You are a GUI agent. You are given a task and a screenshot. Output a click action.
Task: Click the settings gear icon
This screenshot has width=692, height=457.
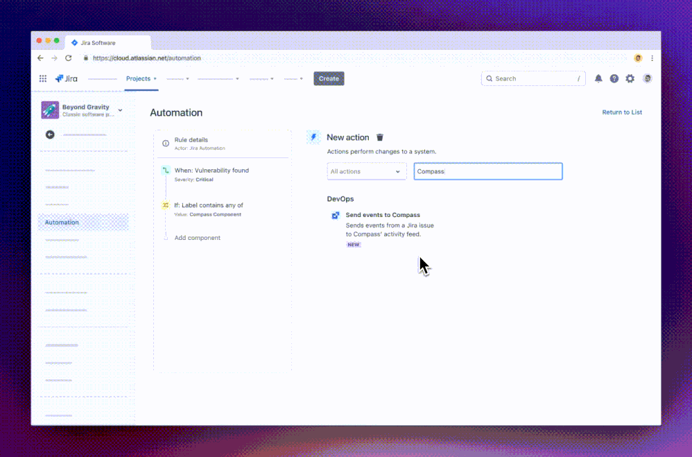coord(630,78)
